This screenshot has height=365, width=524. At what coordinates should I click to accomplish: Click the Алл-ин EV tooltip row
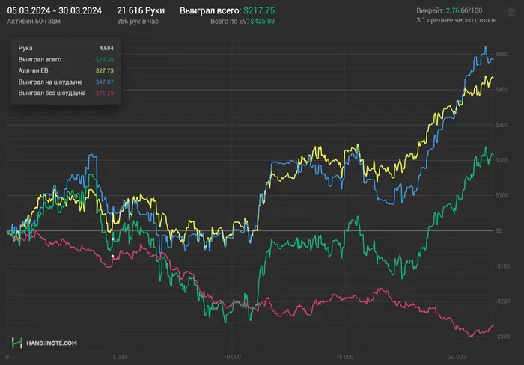(66, 70)
